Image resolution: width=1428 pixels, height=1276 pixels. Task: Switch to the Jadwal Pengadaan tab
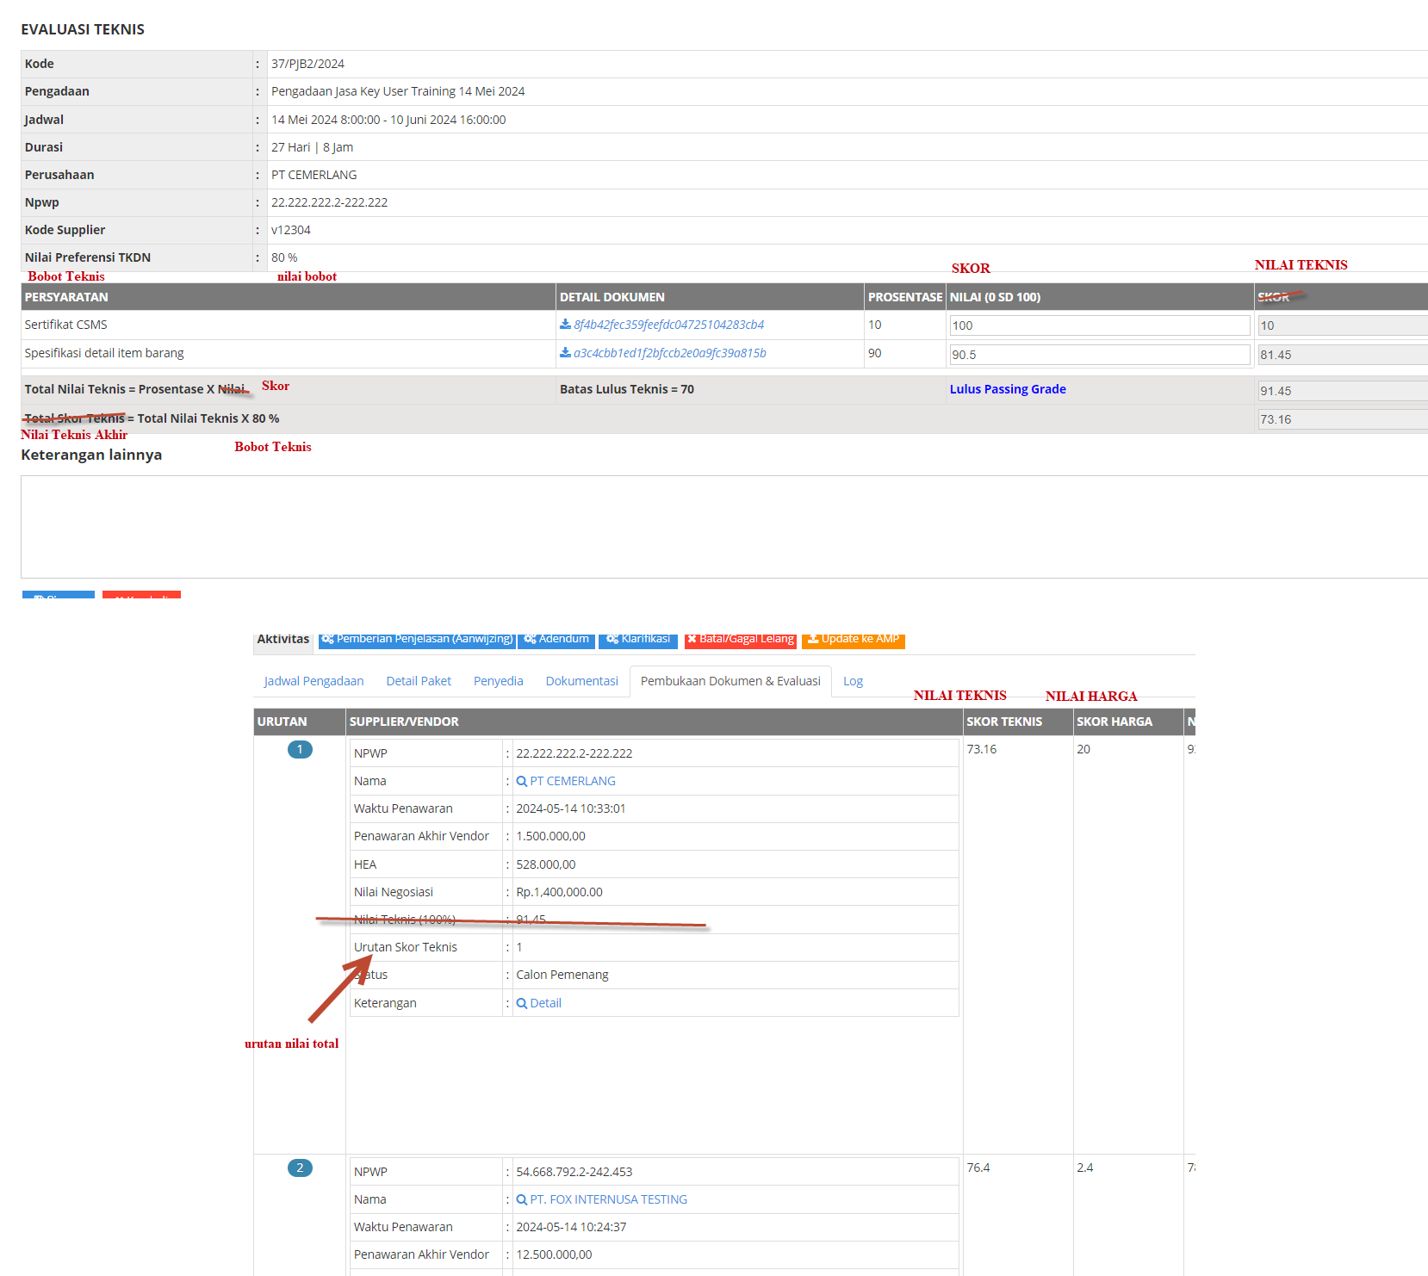coord(314,681)
